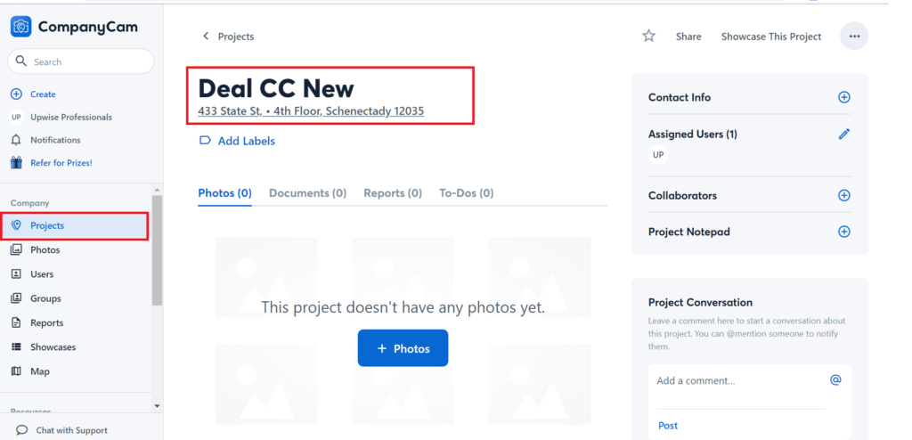Add contact info with plus icon
Screen dimensions: 912x440
[x=844, y=97]
